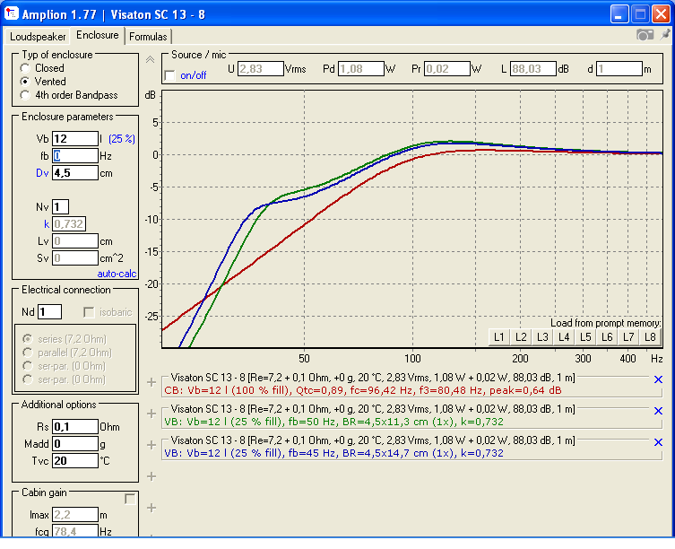This screenshot has height=549, width=675.
Task: Remove the green fb=50 Hz curve with its X
Action: pos(658,411)
